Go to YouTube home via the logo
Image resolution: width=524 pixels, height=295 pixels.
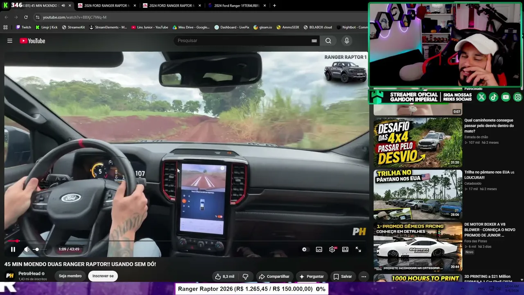tap(32, 41)
